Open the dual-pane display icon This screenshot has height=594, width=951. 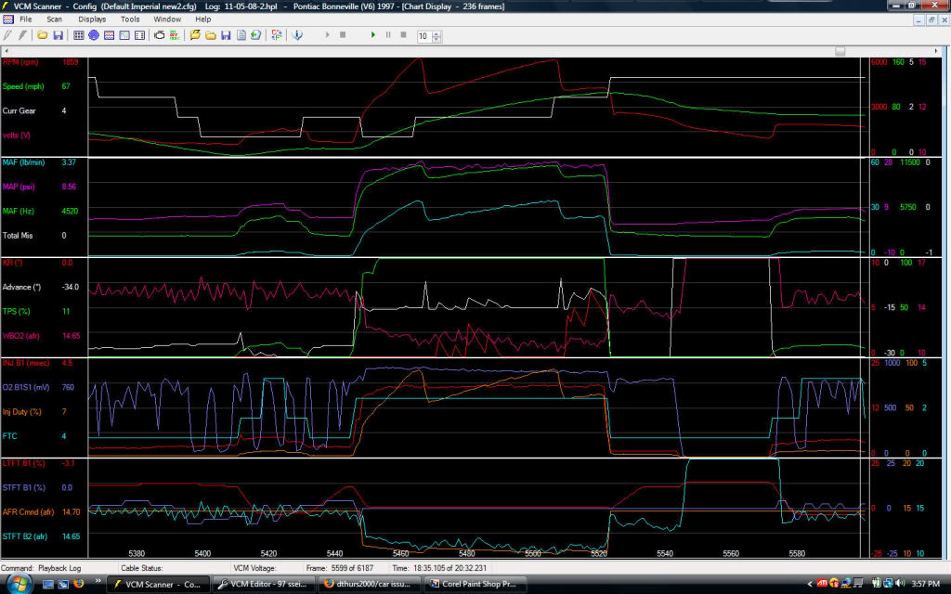[139, 35]
